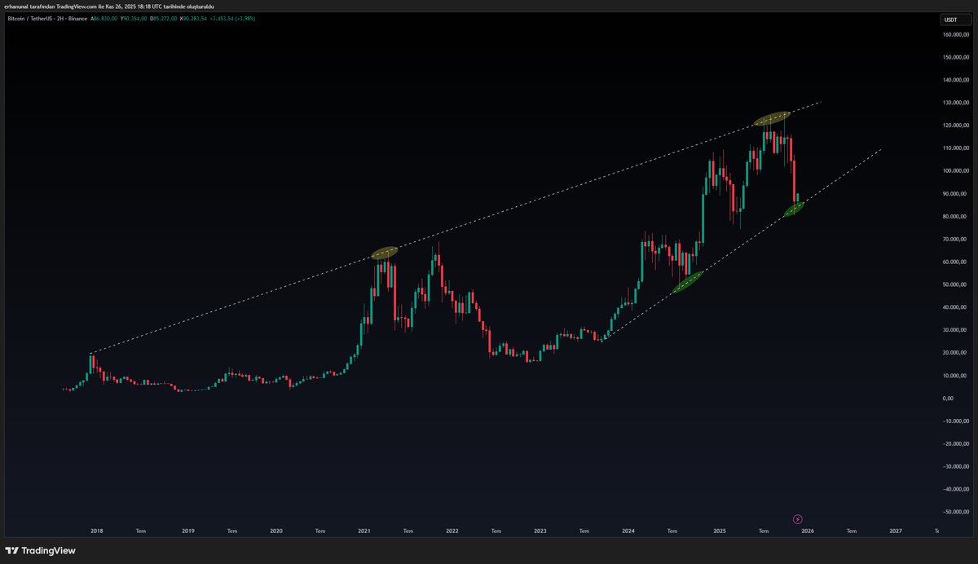Click the 2019 label on time axis
This screenshot has width=978, height=564.
point(188,531)
